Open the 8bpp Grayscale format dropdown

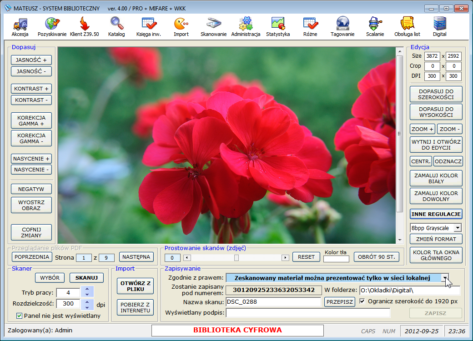[458, 227]
